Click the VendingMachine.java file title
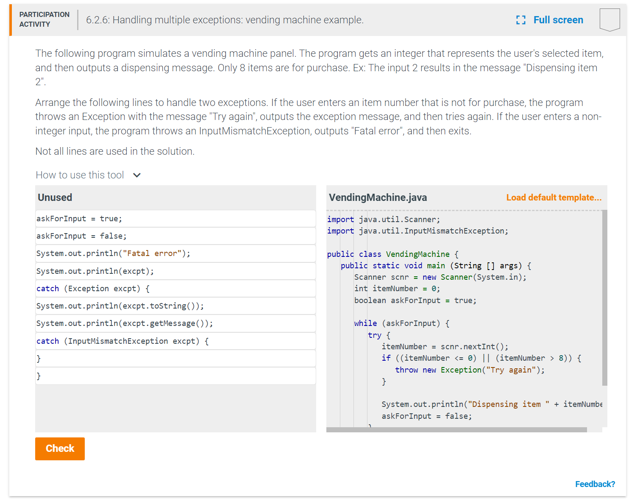This screenshot has width=640, height=501. click(x=378, y=198)
